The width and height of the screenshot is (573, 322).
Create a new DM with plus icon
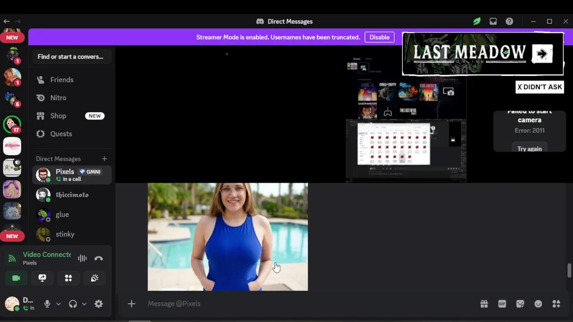tap(104, 159)
